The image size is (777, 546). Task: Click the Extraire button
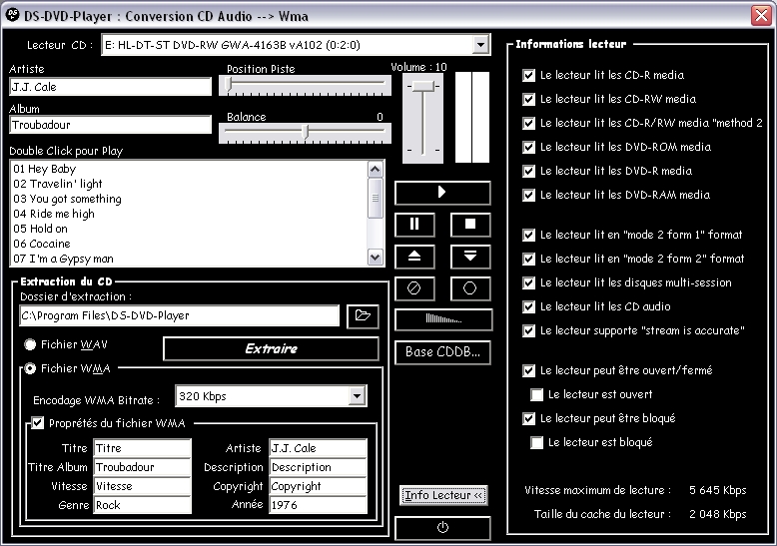coord(271,348)
